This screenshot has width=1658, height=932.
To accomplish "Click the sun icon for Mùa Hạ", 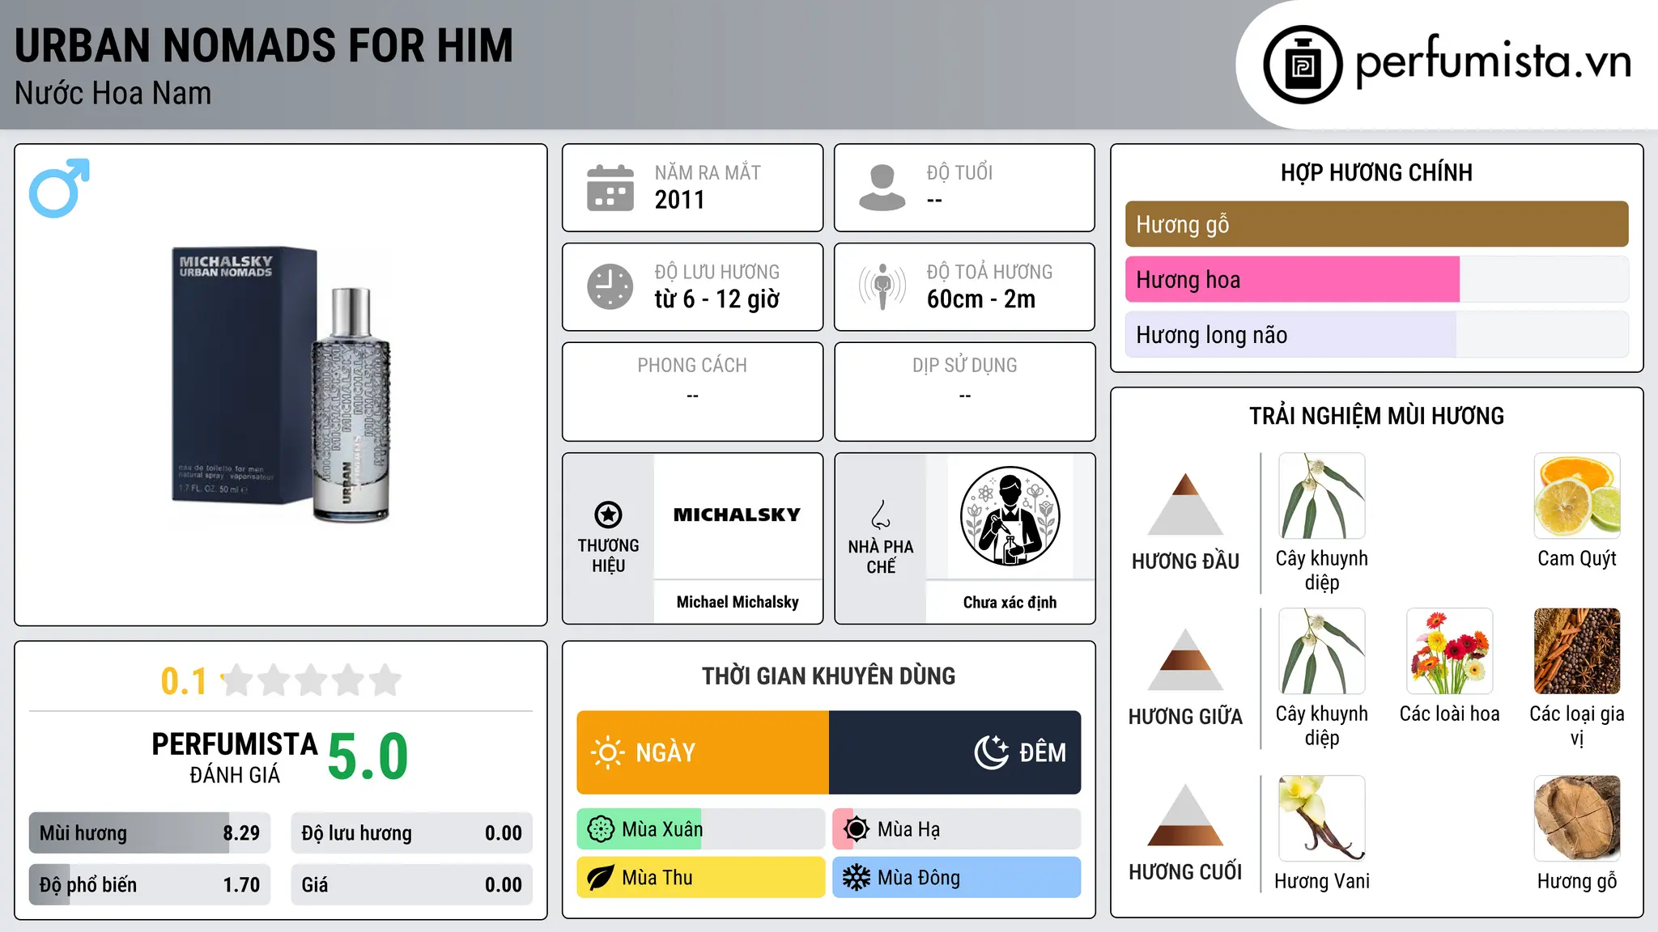I will (857, 829).
